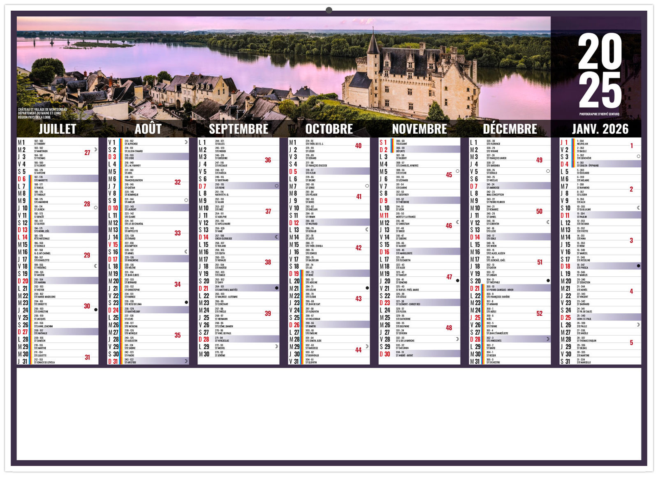Viewport: 658px width, 477px height.
Task: Select S 1 Toussaint in November
Action: click(419, 142)
